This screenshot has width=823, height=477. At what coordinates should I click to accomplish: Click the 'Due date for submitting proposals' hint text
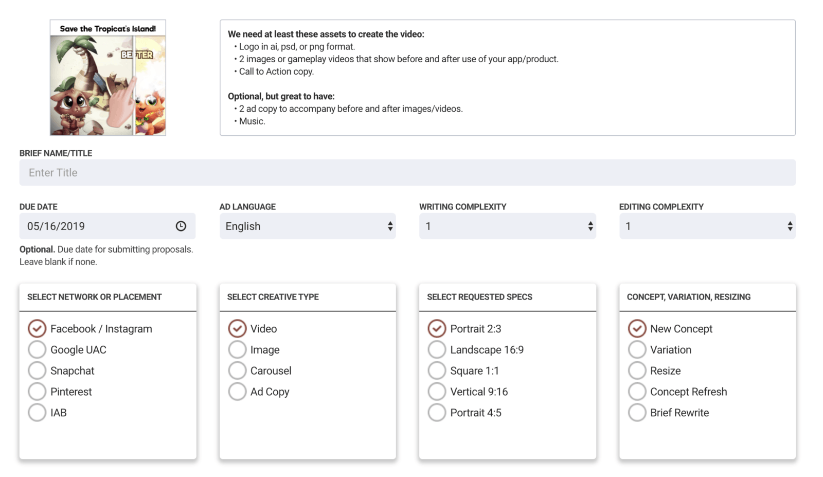tap(125, 250)
